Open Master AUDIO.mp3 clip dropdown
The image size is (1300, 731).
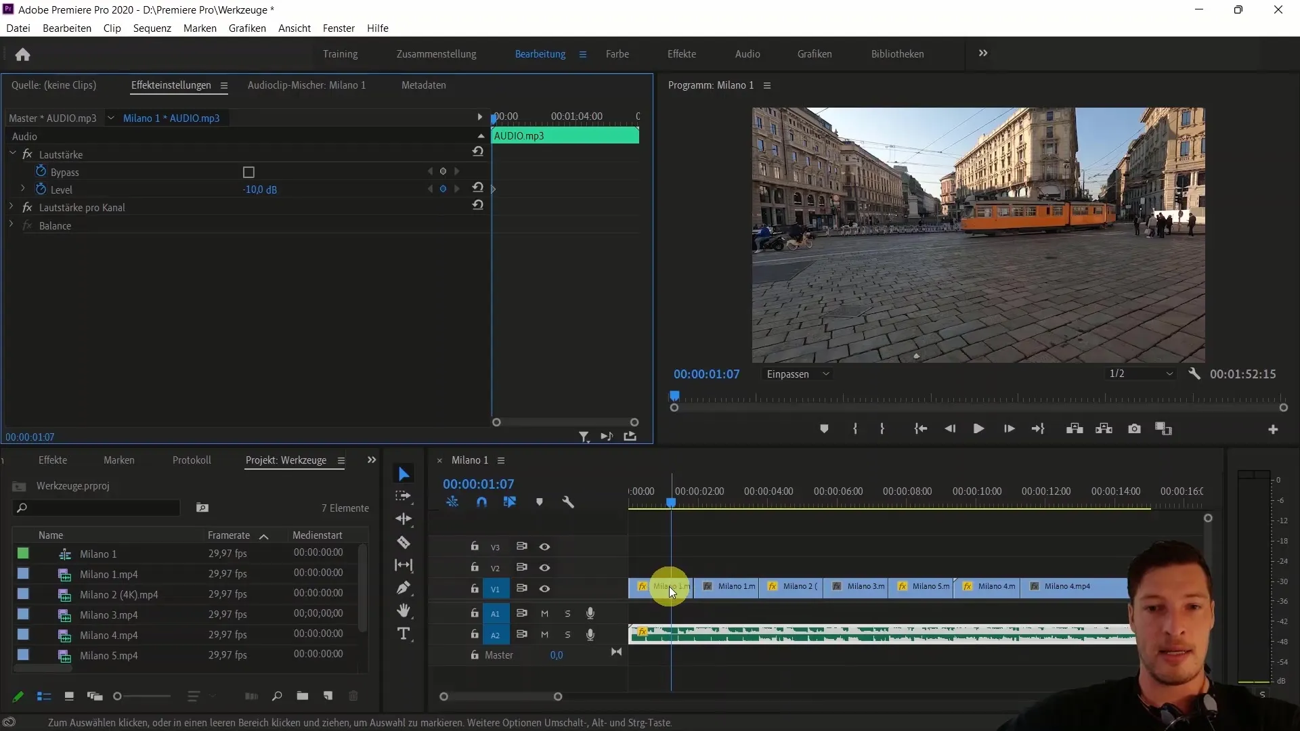coord(110,118)
